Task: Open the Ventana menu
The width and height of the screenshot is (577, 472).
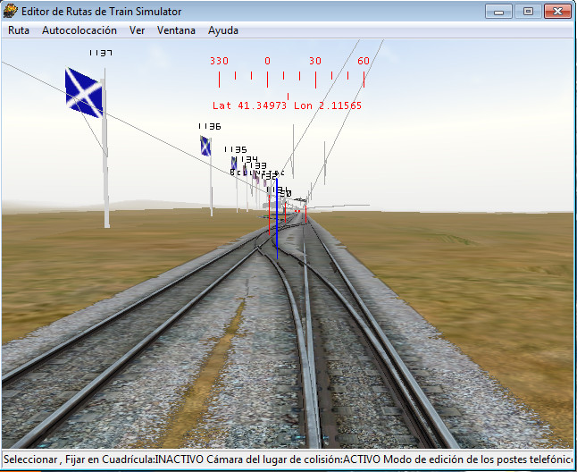Action: coord(176,29)
